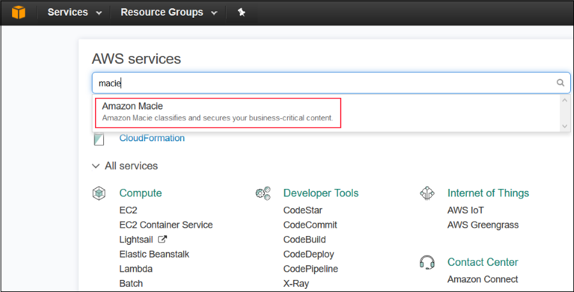574x292 pixels.
Task: Click the Lightsail external link icon
Action: coord(162,239)
